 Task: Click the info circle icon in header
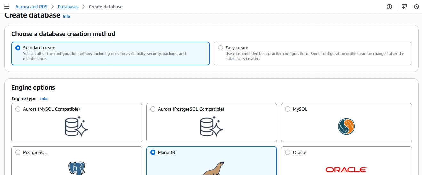(389, 7)
